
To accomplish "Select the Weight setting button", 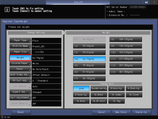I will tap(20, 58).
